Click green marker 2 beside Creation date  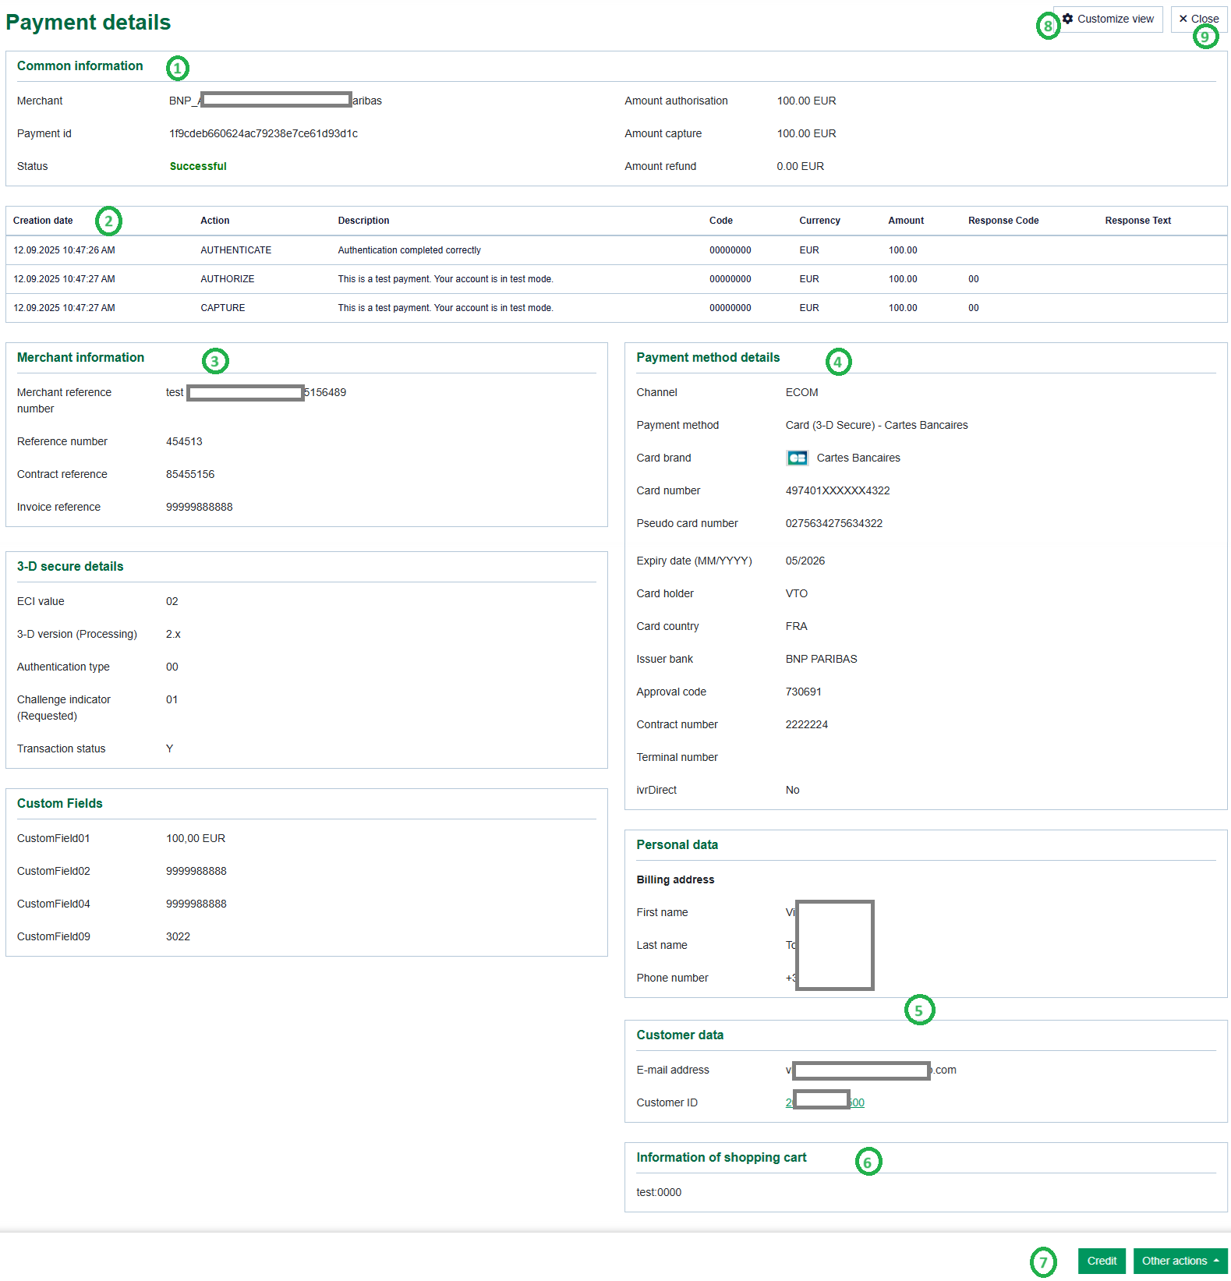pos(109,221)
